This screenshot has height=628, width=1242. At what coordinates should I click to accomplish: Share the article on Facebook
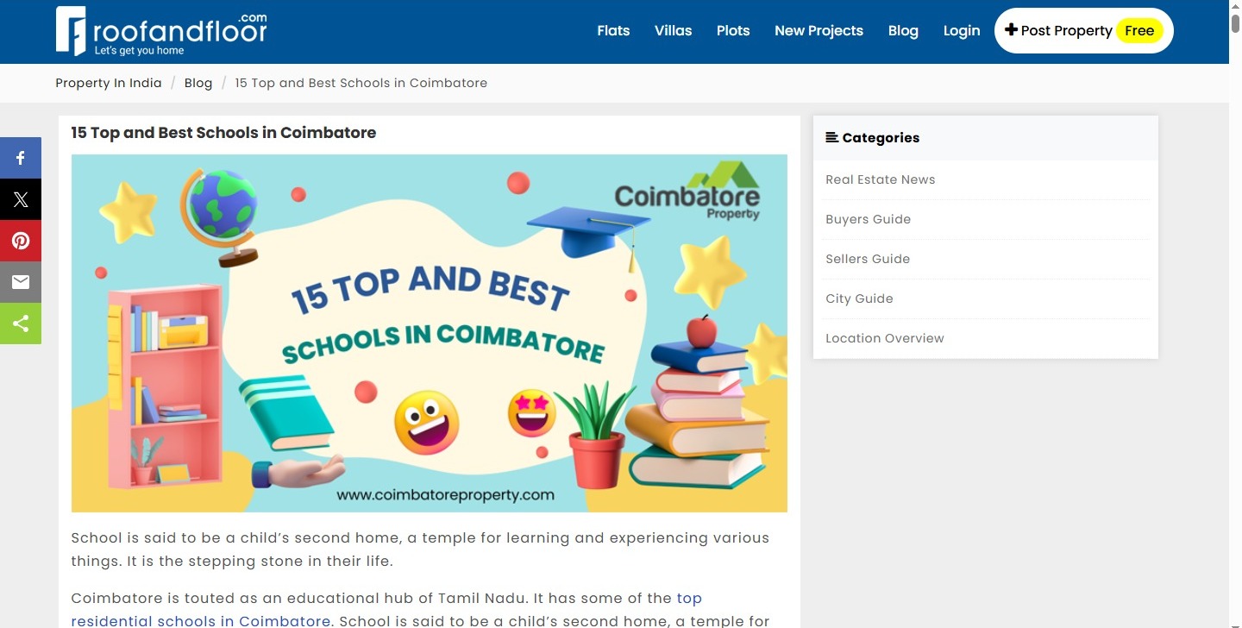[x=21, y=158]
